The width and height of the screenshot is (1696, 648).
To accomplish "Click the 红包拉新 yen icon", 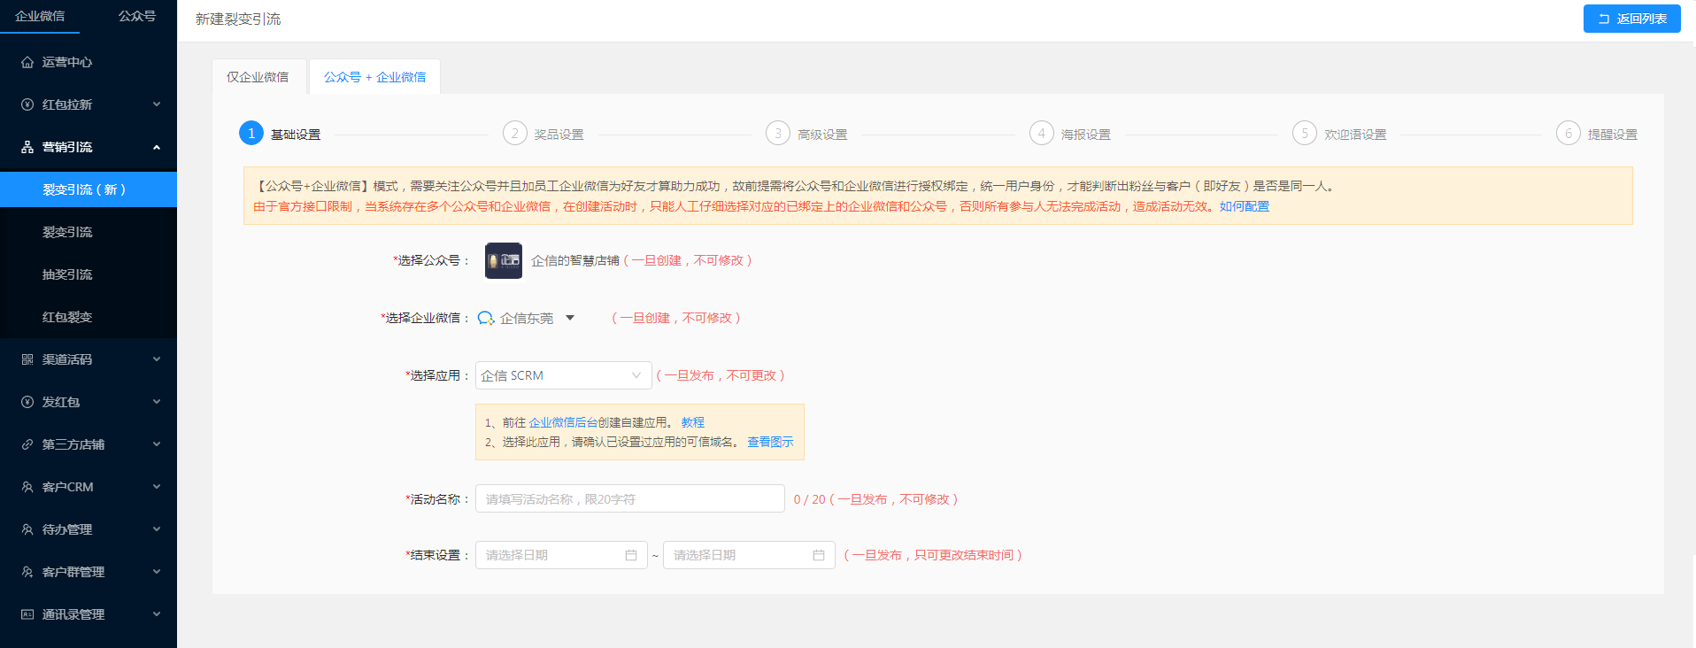I will point(27,104).
